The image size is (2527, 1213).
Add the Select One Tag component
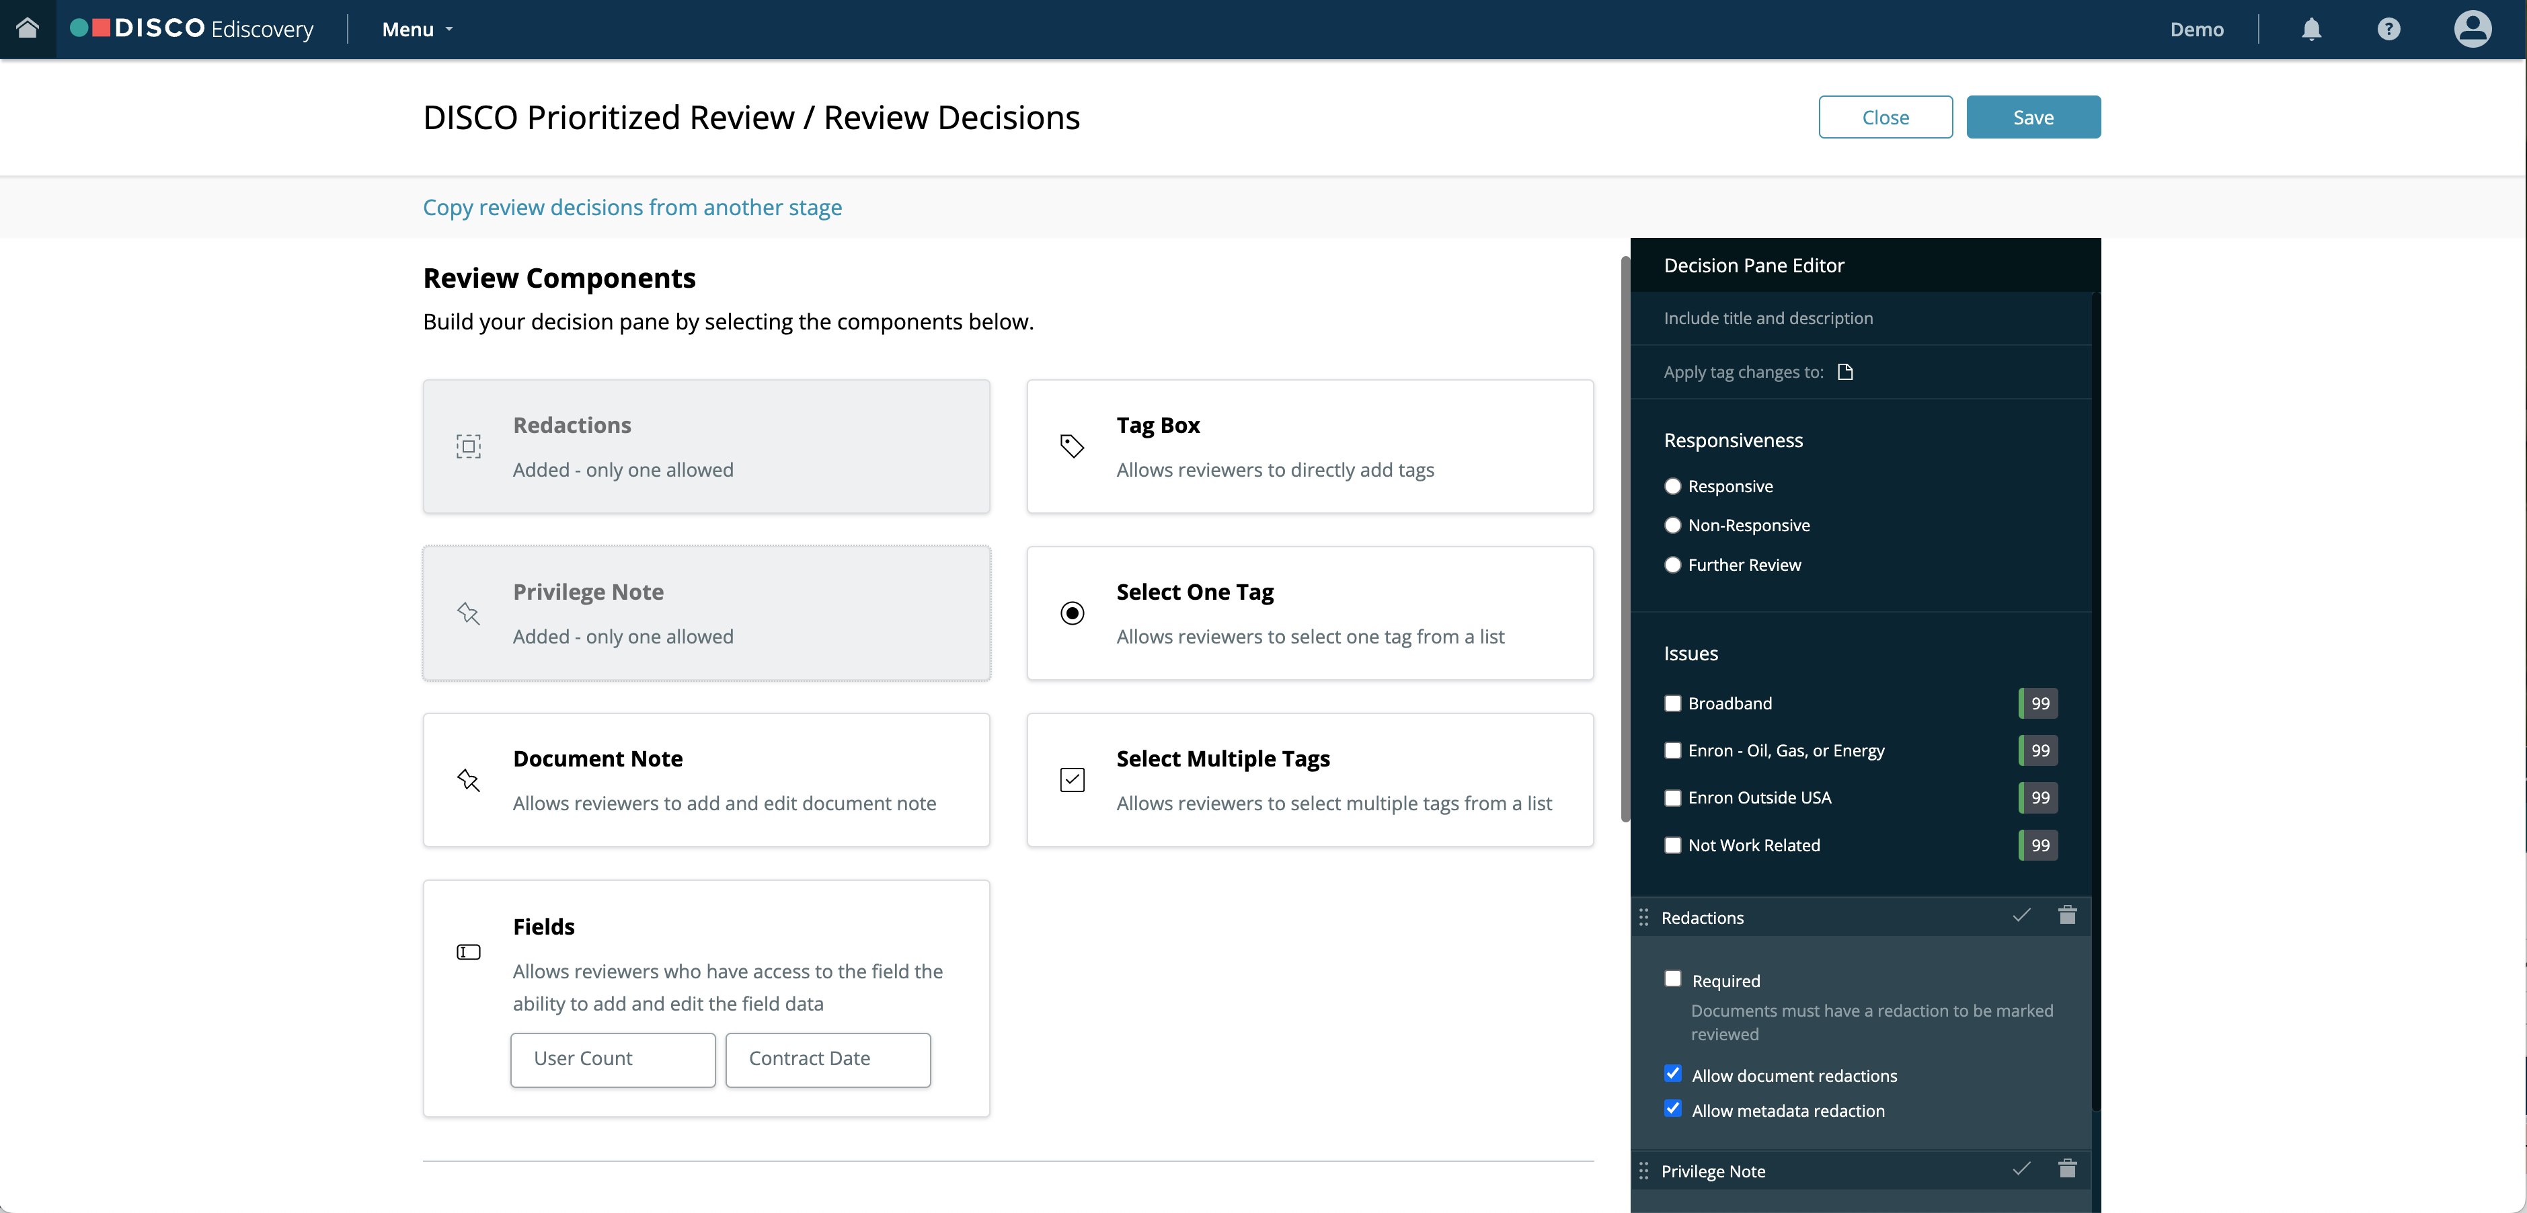click(1310, 613)
